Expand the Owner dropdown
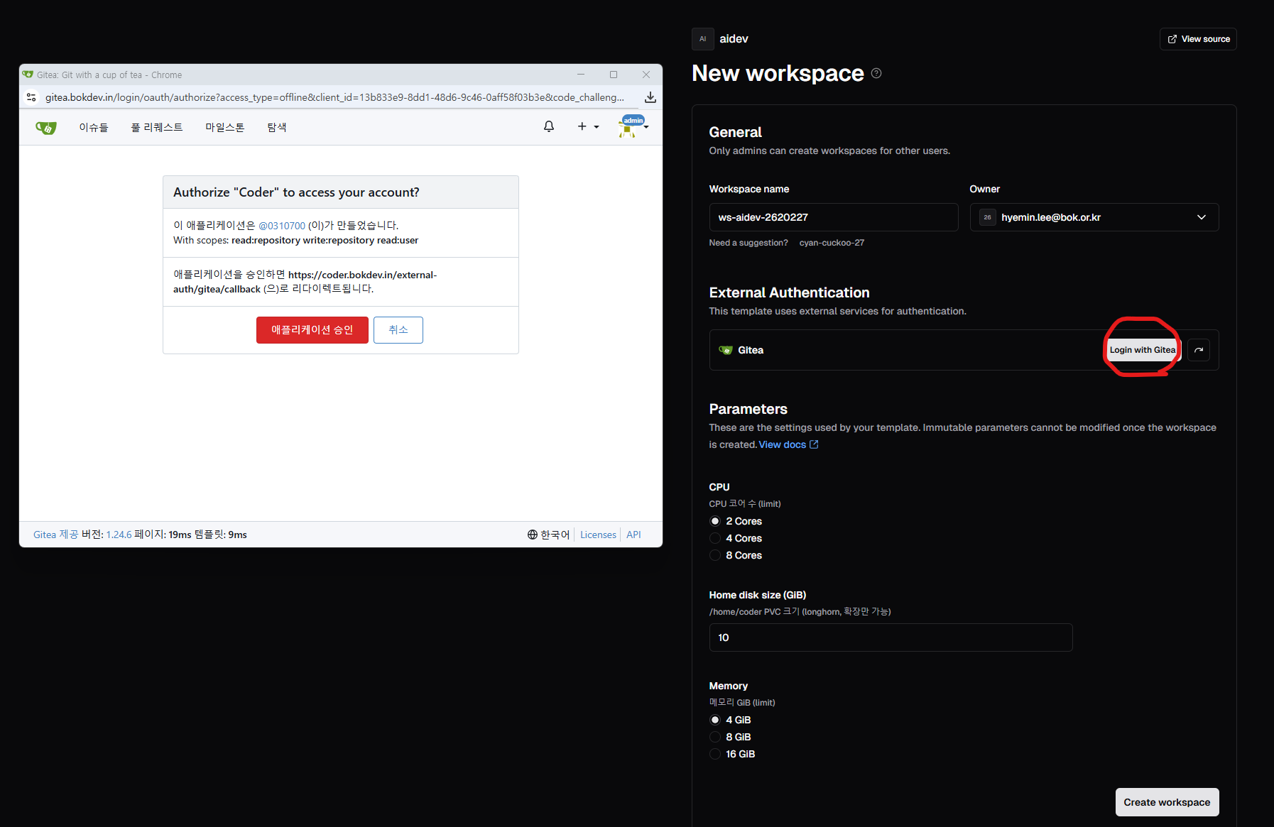Image resolution: width=1274 pixels, height=827 pixels. click(x=1094, y=217)
